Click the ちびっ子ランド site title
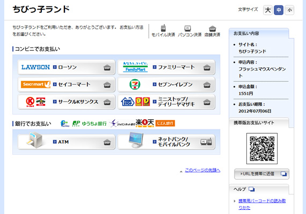This screenshot has width=306, height=214. (41, 9)
